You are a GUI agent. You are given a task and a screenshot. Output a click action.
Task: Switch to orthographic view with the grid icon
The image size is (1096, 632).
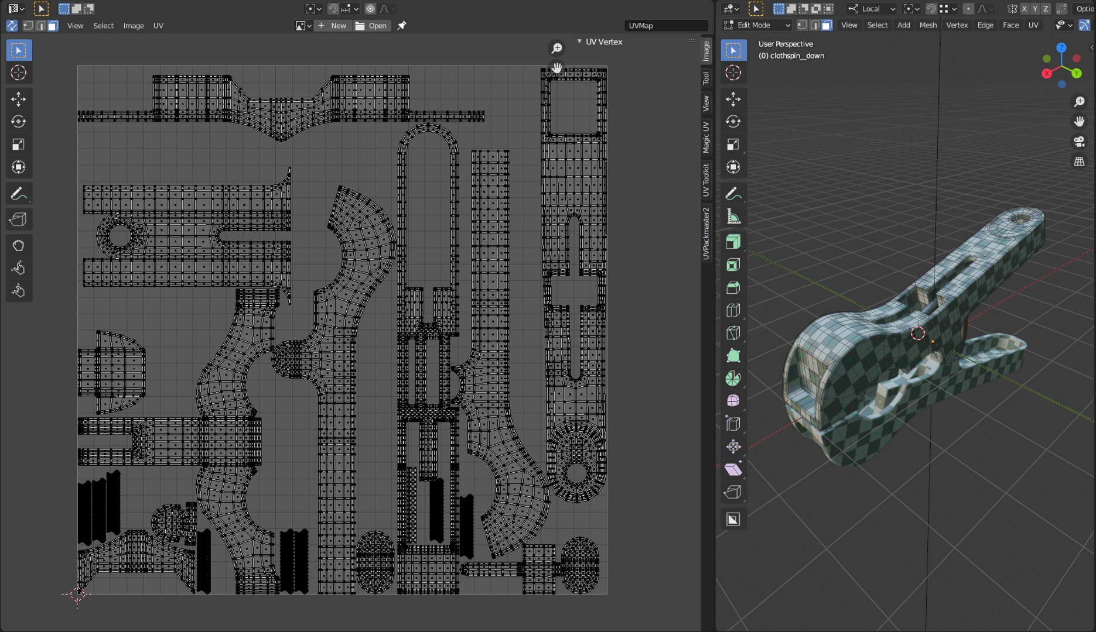(1079, 162)
